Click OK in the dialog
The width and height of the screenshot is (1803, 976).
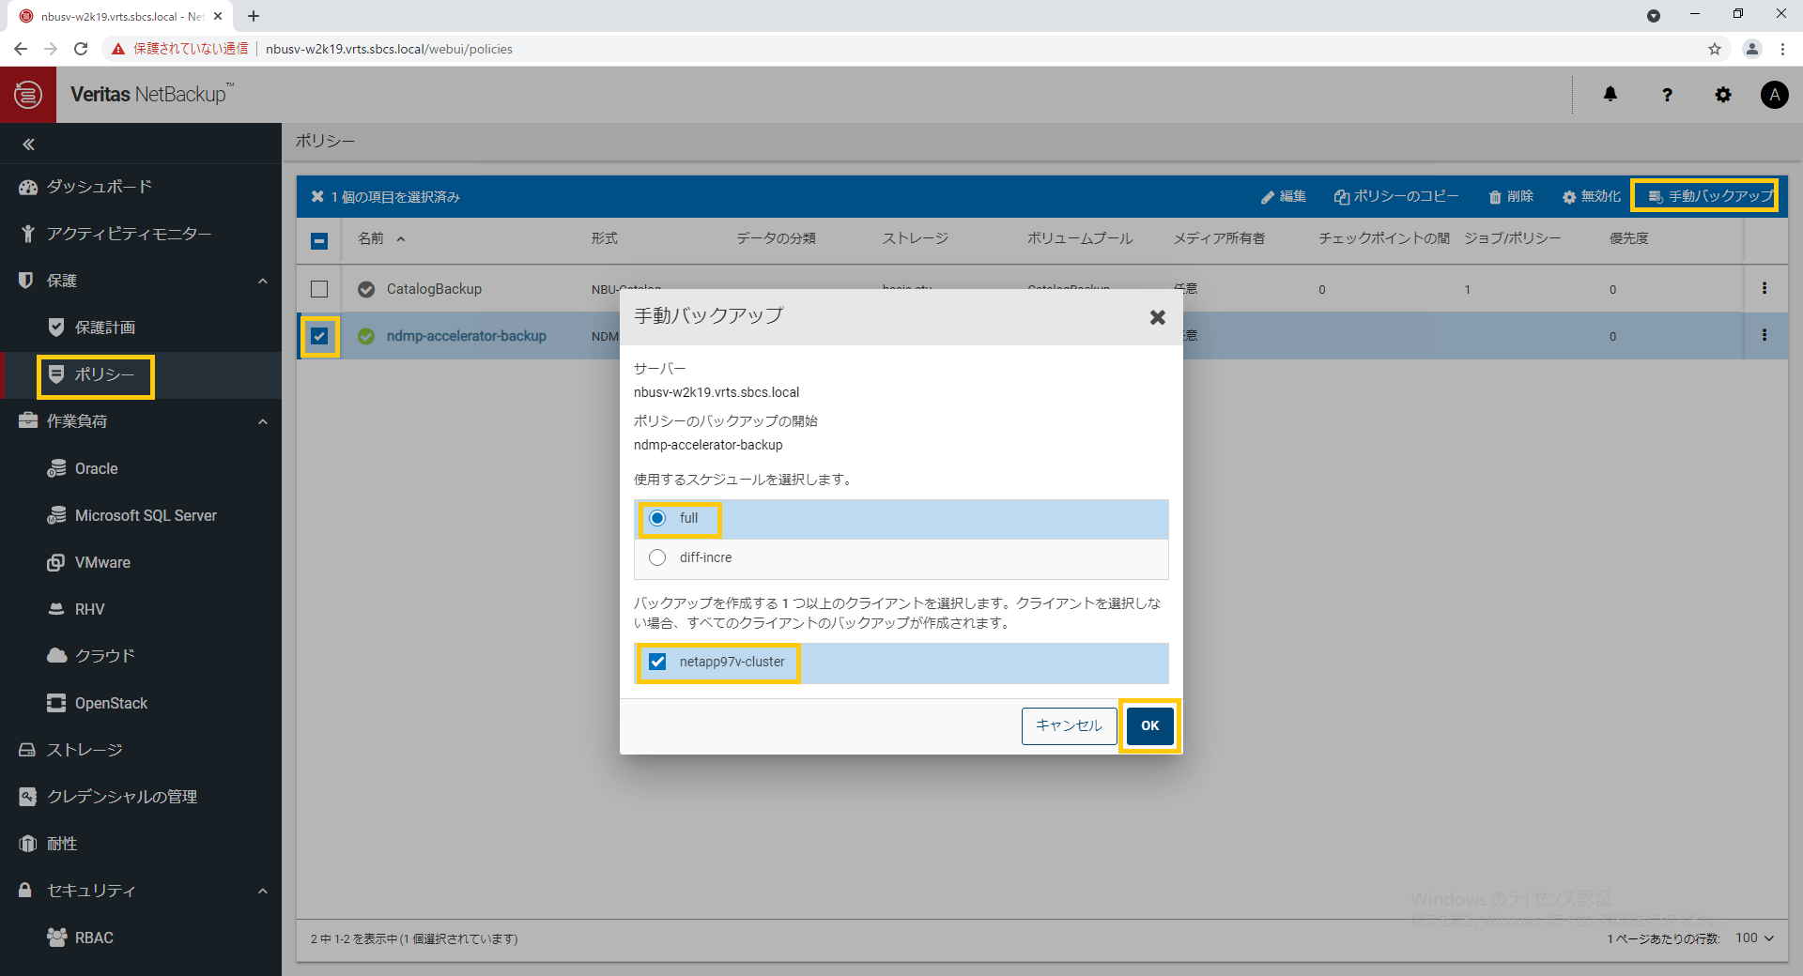coord(1149,725)
